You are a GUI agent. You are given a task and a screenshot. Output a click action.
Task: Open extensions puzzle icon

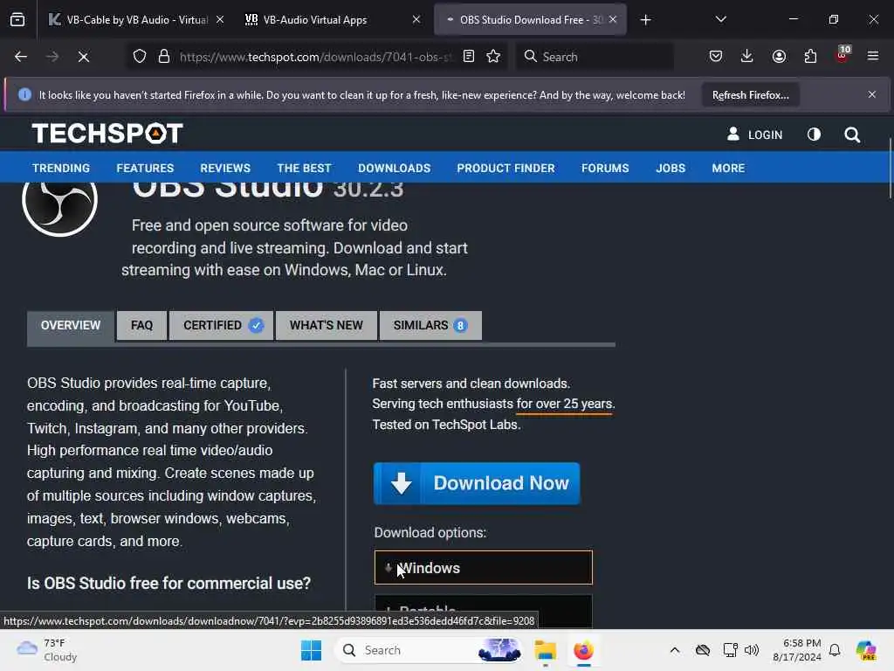click(x=810, y=56)
